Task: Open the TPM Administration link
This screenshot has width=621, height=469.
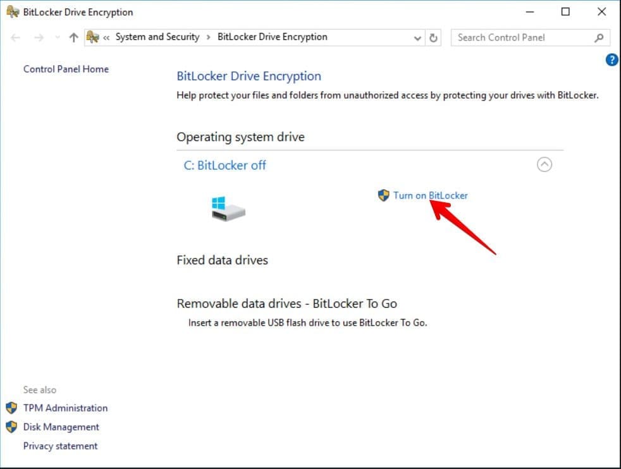Action: pyautogui.click(x=65, y=408)
